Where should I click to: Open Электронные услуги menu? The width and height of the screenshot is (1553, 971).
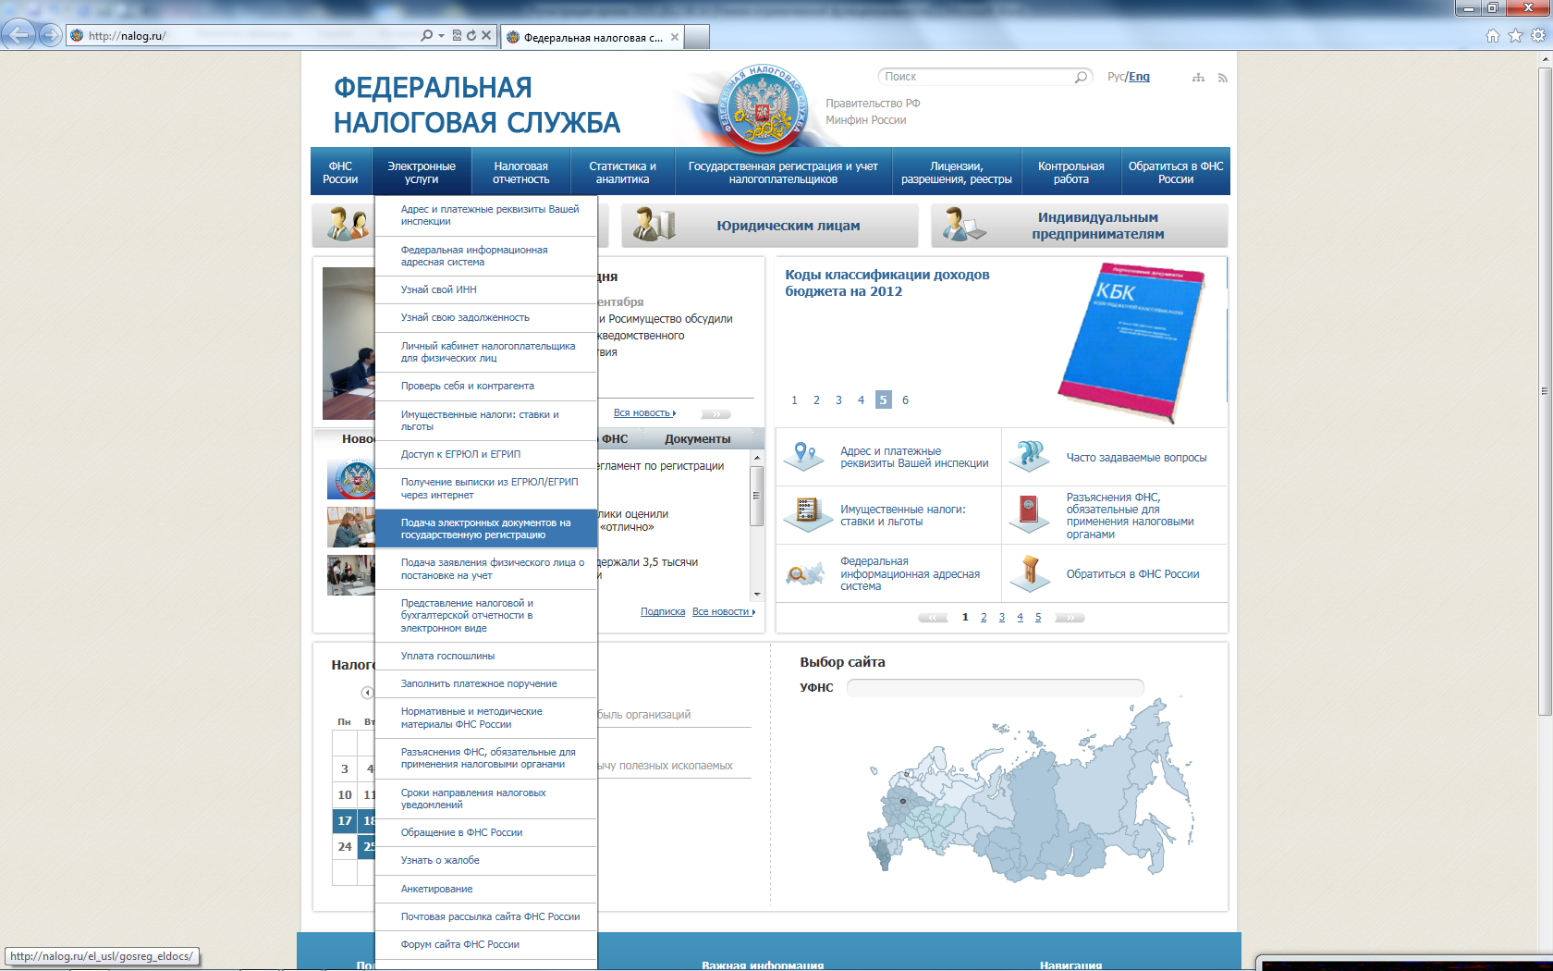[x=422, y=172]
